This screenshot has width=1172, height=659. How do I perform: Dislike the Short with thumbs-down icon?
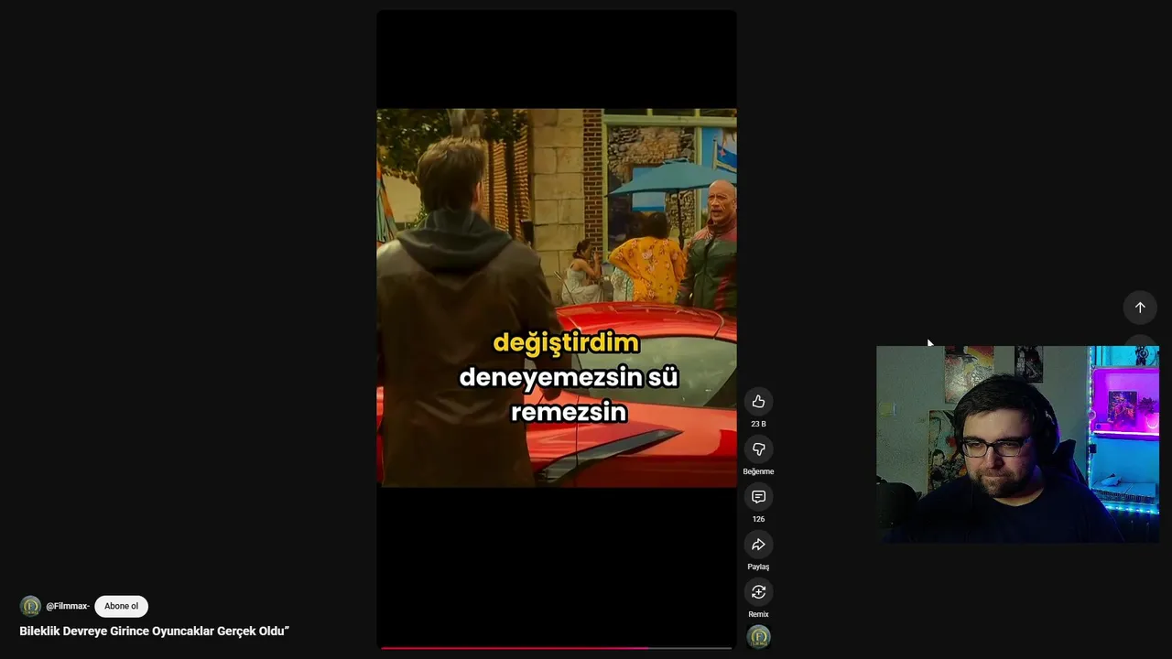758,449
